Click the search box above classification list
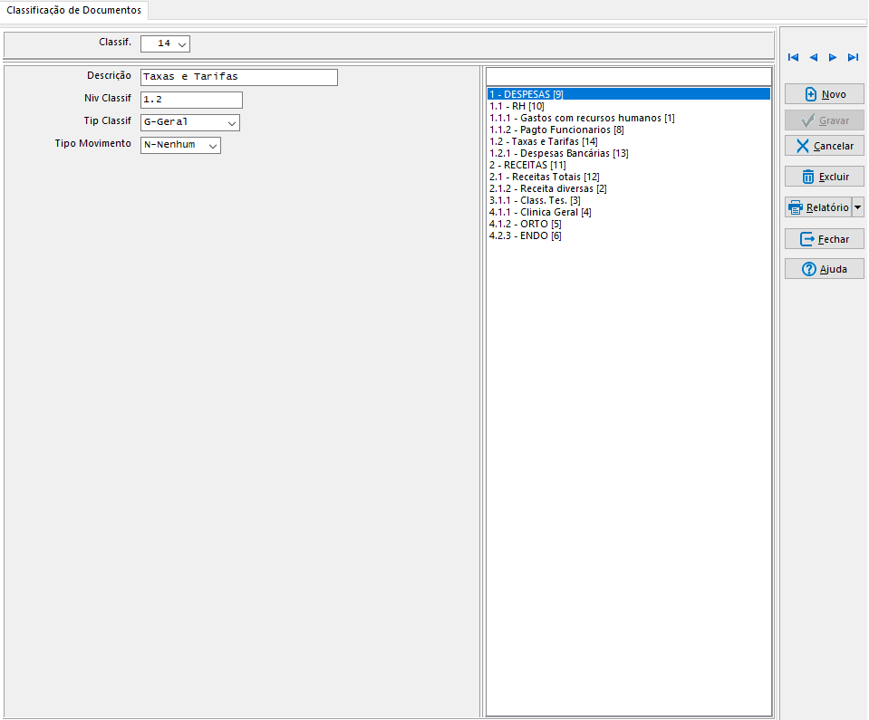This screenshot has width=869, height=720. click(x=628, y=75)
